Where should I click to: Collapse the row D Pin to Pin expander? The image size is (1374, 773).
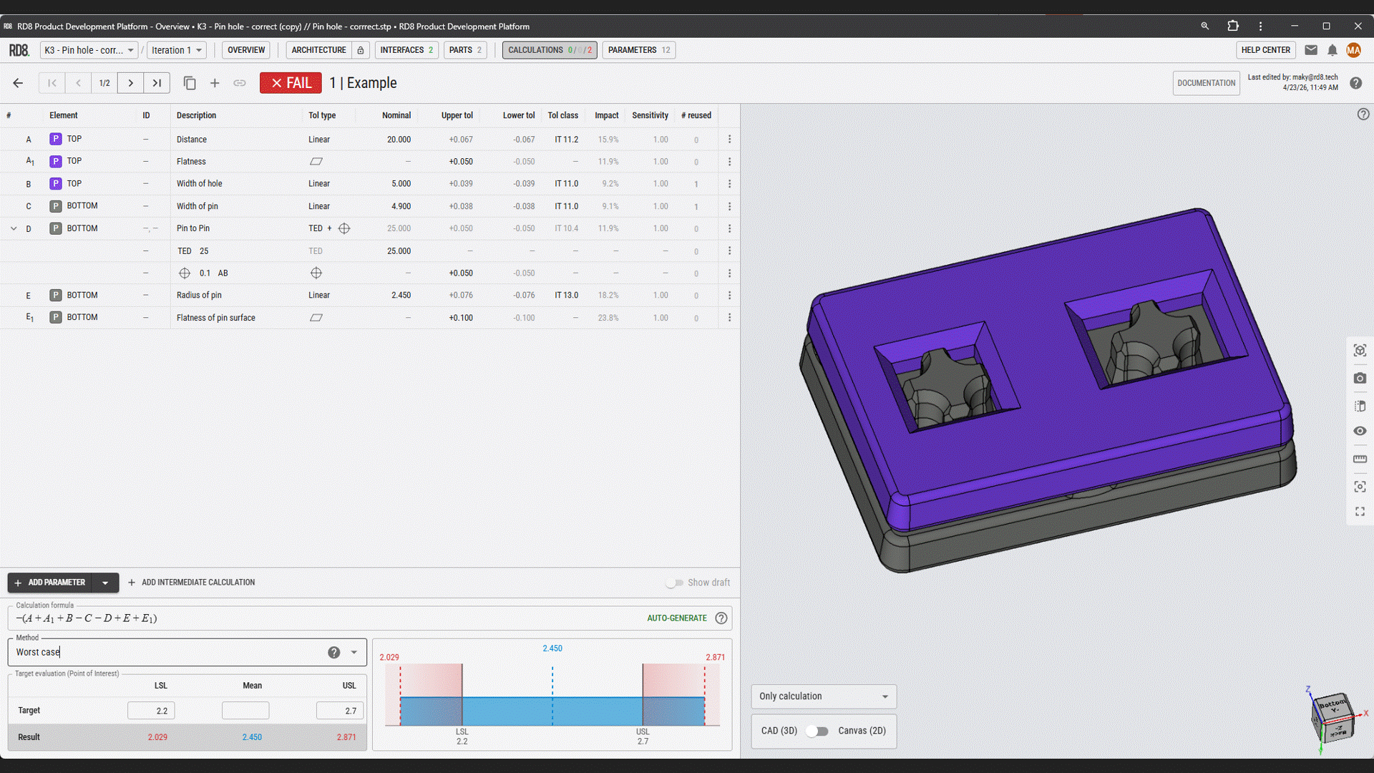coord(14,229)
